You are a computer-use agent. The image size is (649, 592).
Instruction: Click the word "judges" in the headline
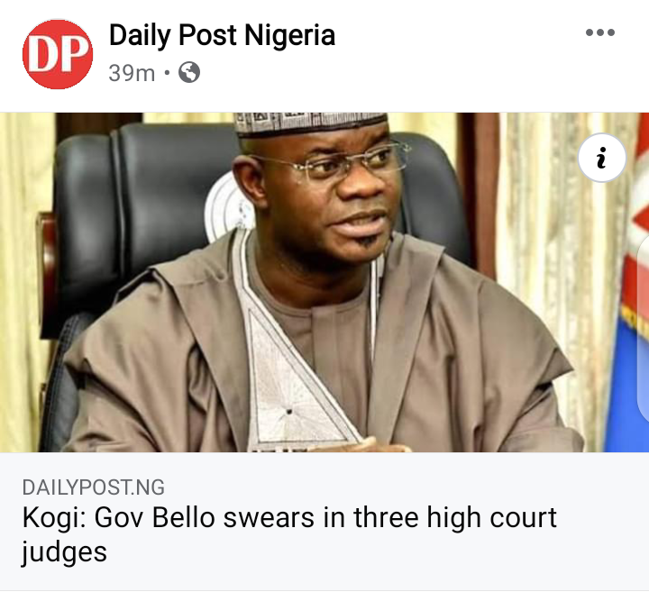64,552
